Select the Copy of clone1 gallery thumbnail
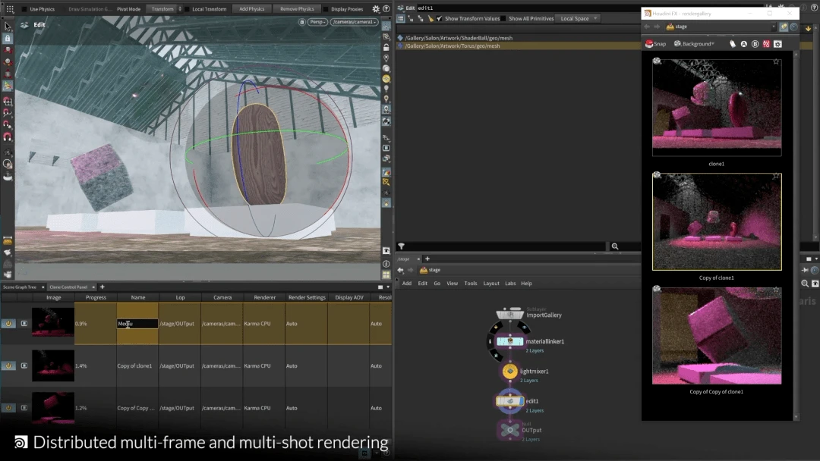The image size is (820, 461). [717, 221]
